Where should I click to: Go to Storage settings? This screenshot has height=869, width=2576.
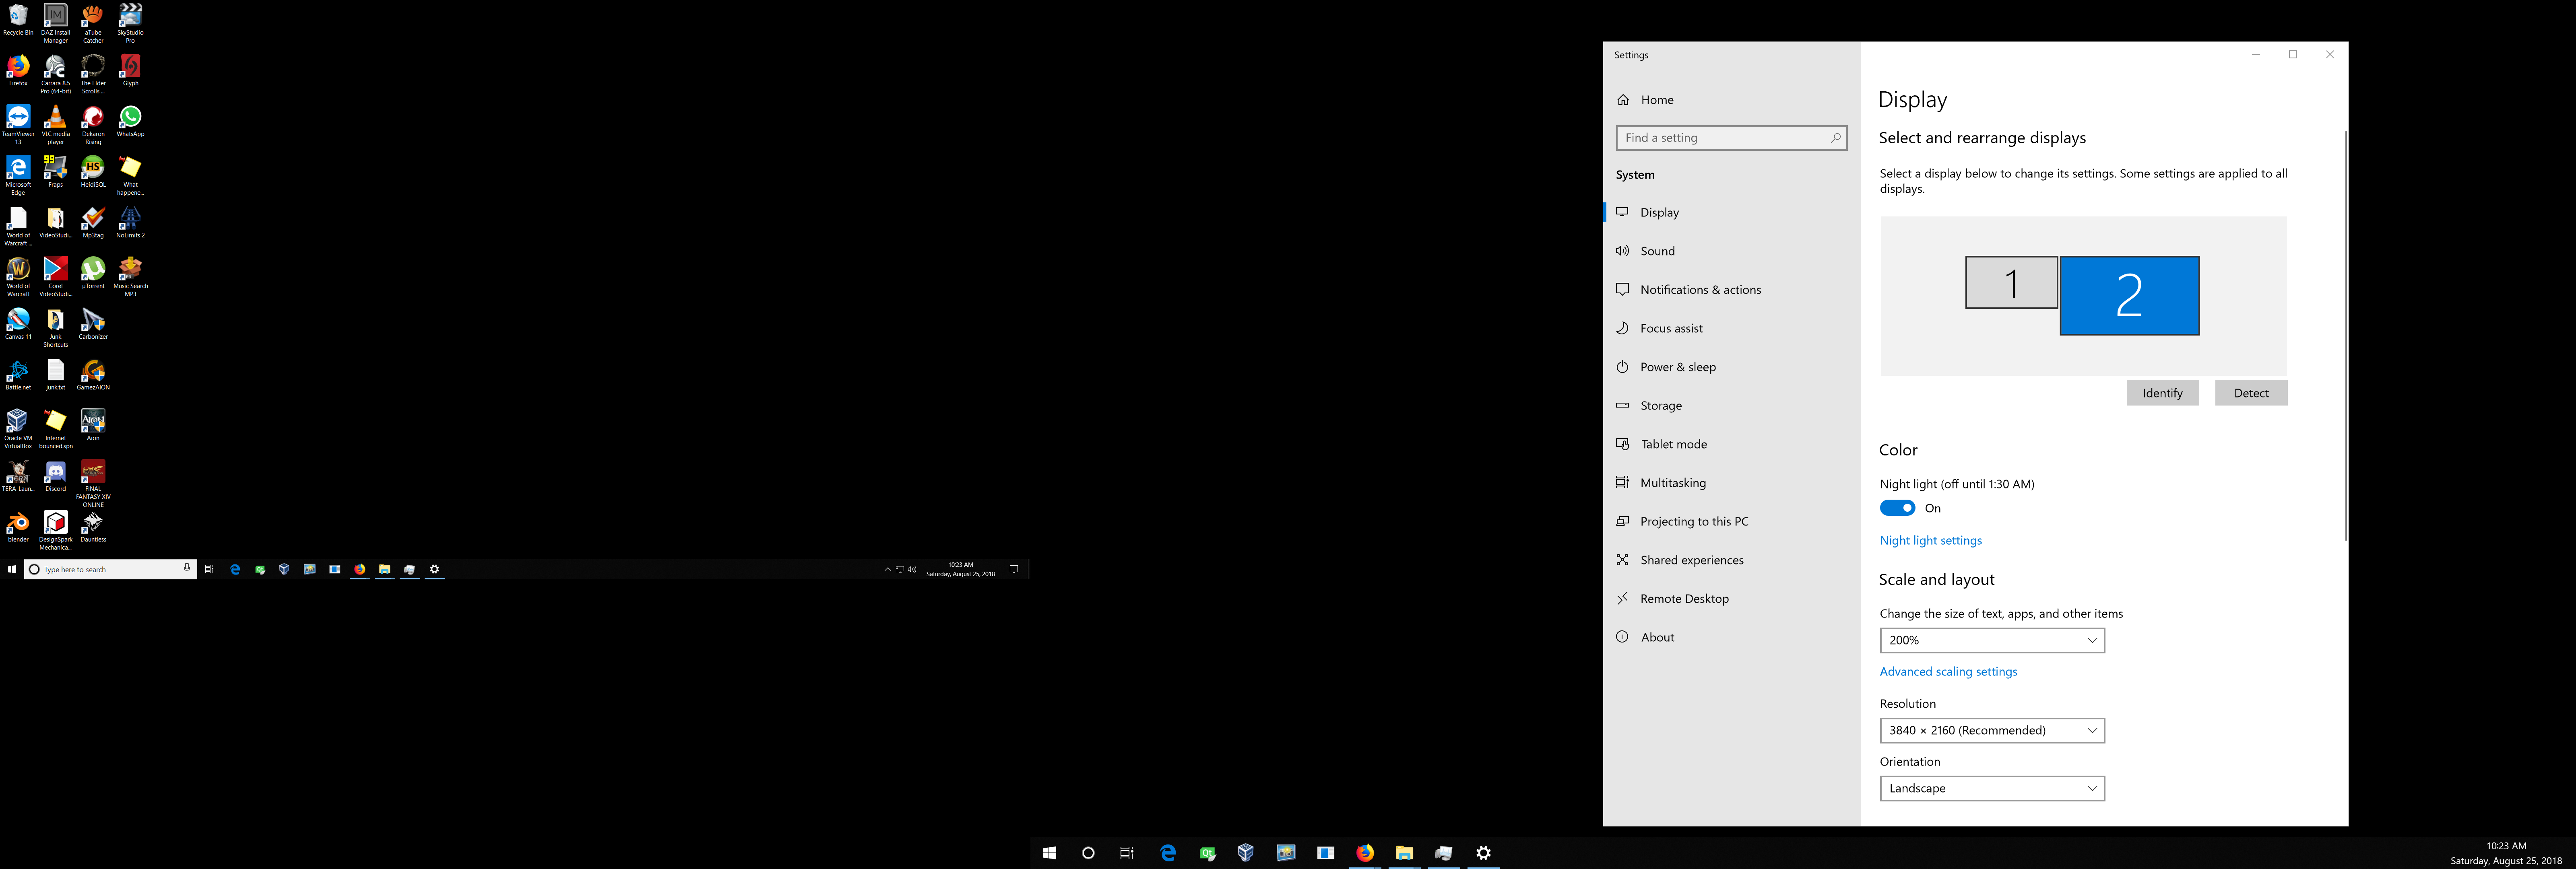[1660, 406]
